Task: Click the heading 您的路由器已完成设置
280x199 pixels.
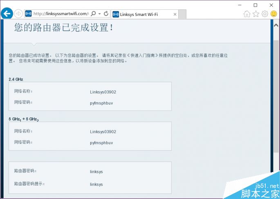Action: [64, 27]
